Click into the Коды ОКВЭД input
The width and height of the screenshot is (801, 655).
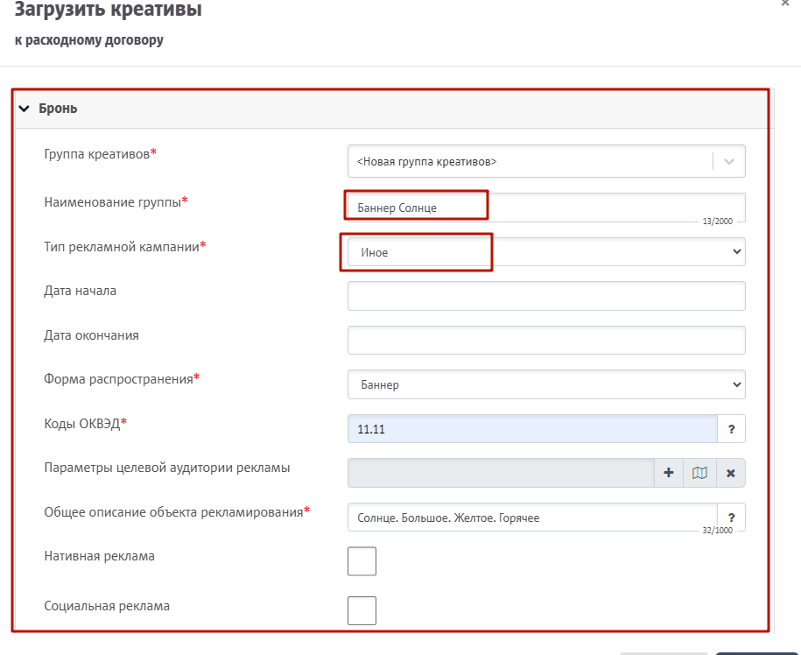pos(532,428)
